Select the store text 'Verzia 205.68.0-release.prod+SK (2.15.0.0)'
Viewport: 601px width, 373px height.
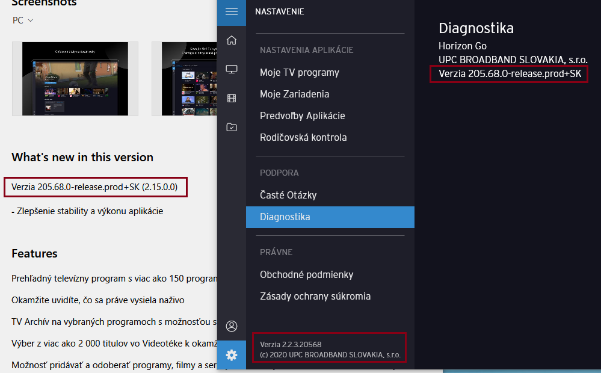pos(94,187)
